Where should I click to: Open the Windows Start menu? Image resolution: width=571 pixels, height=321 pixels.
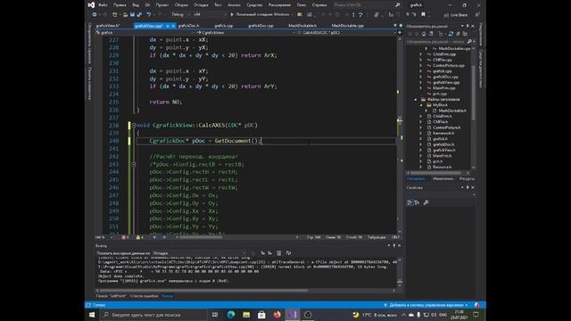pos(92,315)
